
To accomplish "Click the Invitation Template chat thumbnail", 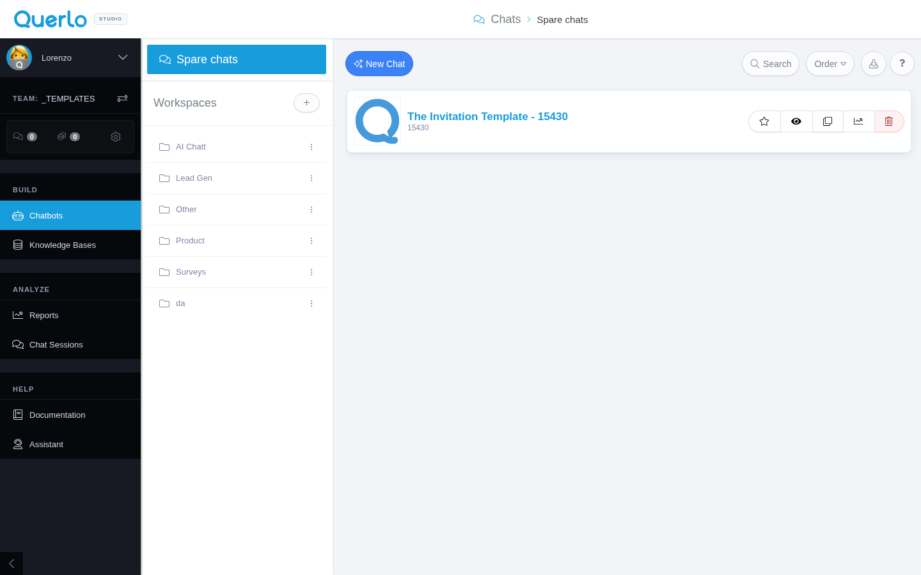I will tap(377, 121).
